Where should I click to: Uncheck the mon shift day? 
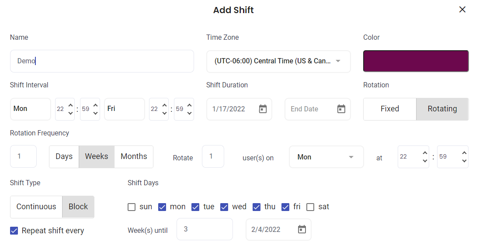162,207
